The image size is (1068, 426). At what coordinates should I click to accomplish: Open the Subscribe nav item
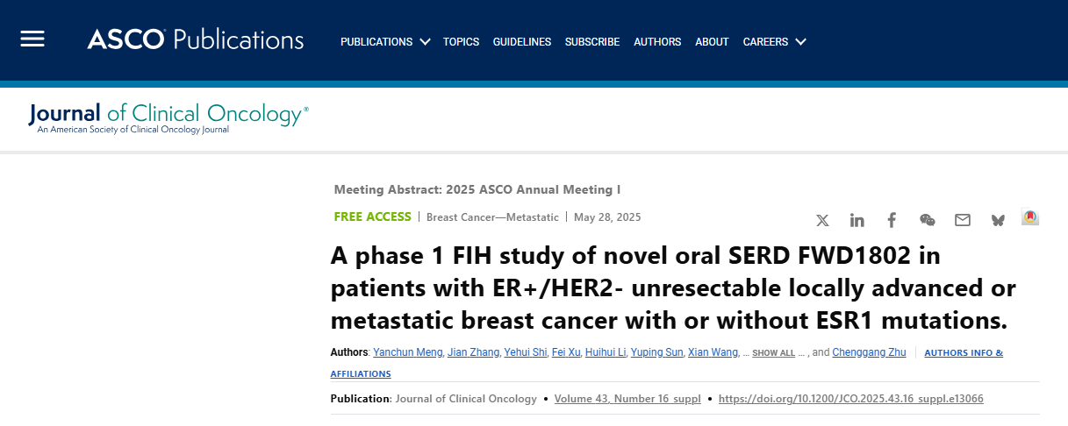591,42
